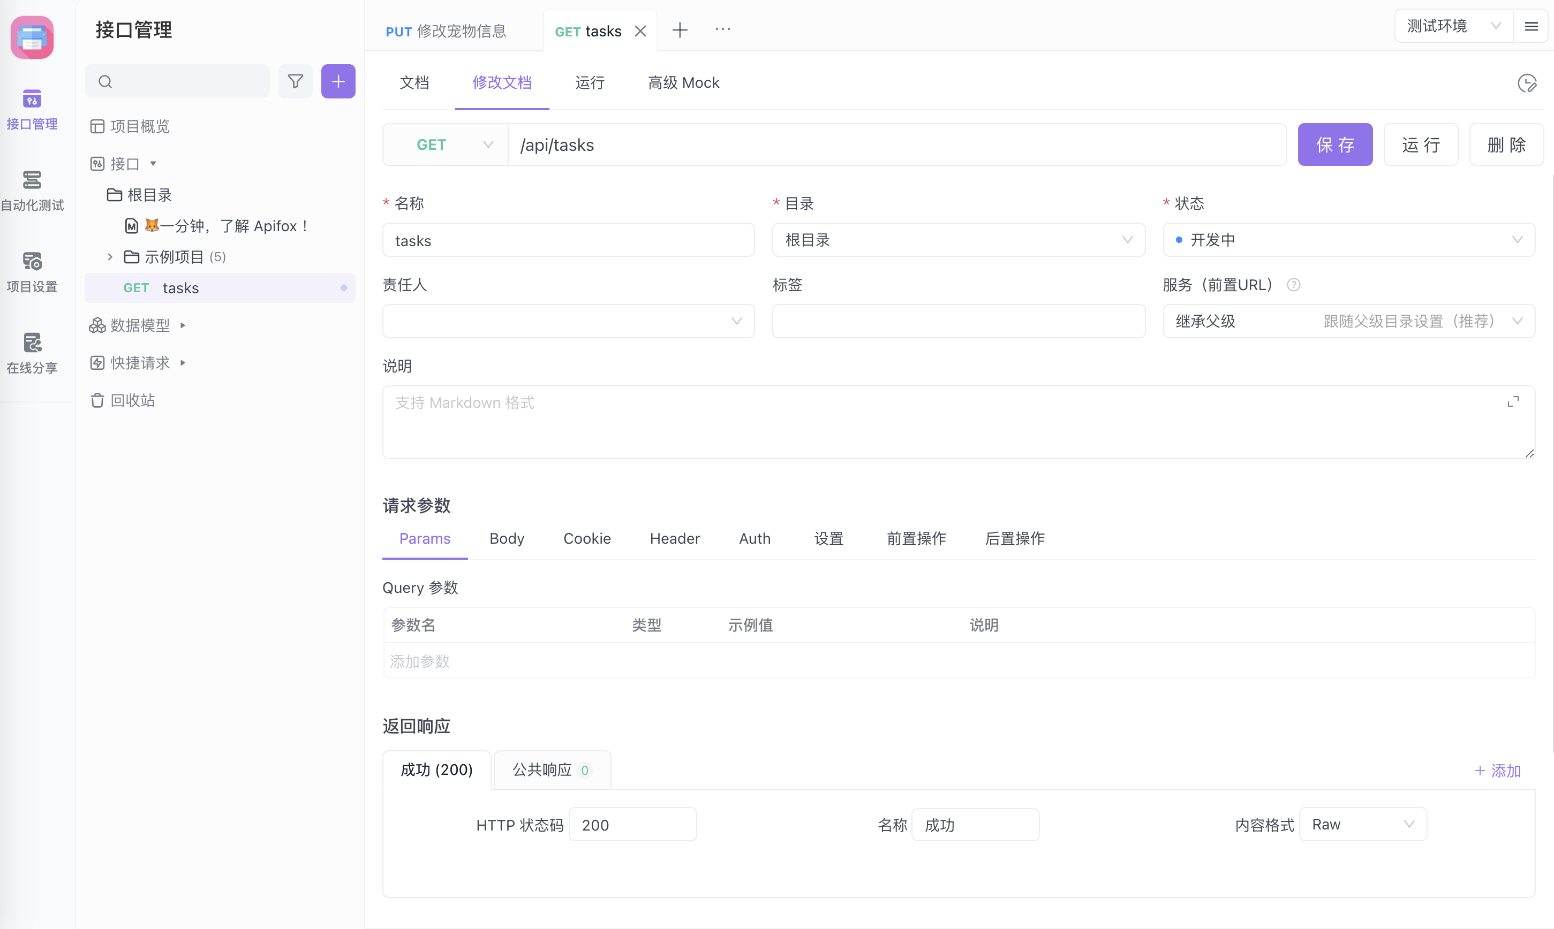Open the hamburger menu at top right

pyautogui.click(x=1531, y=26)
